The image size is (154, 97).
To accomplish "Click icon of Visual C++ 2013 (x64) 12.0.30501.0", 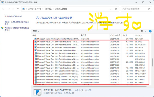I will pyautogui.click(x=36, y=59).
